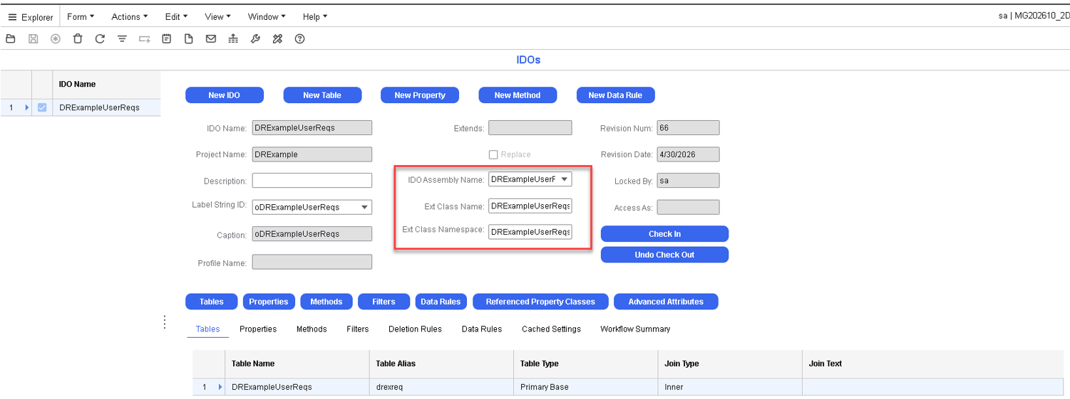Open the Label String ID dropdown
This screenshot has height=399, width=1070.
pos(365,208)
